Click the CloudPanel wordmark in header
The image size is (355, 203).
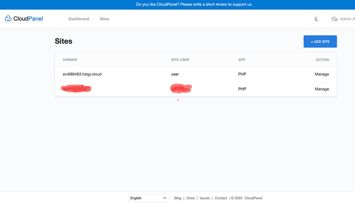(x=28, y=19)
